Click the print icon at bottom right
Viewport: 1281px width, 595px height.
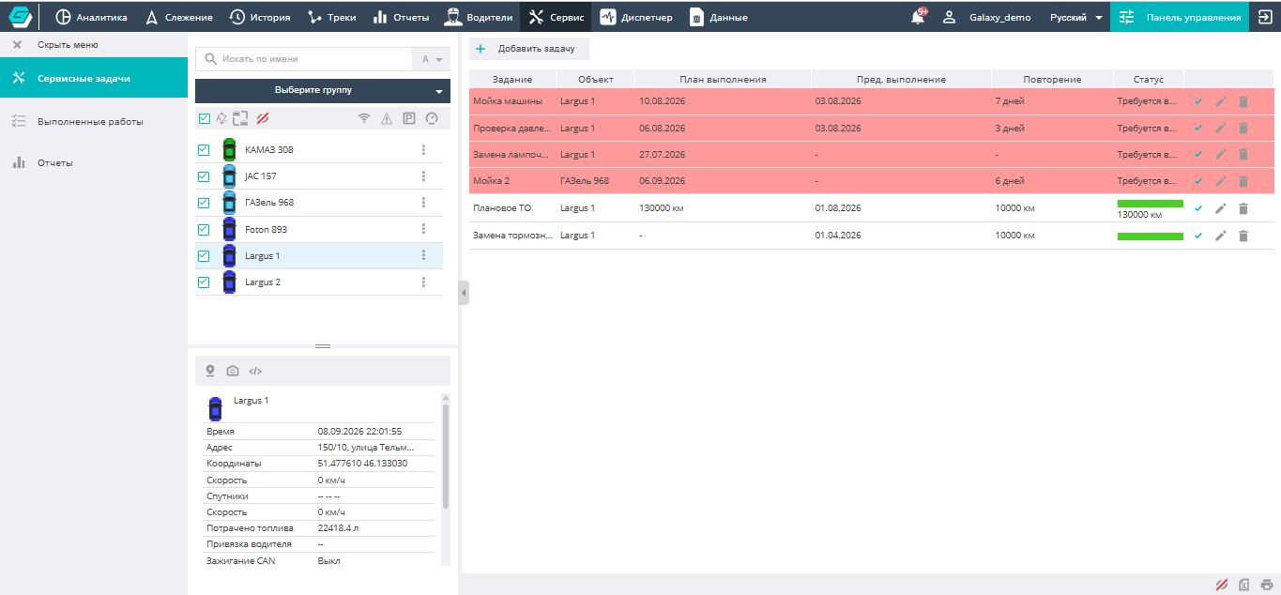coord(1266,585)
